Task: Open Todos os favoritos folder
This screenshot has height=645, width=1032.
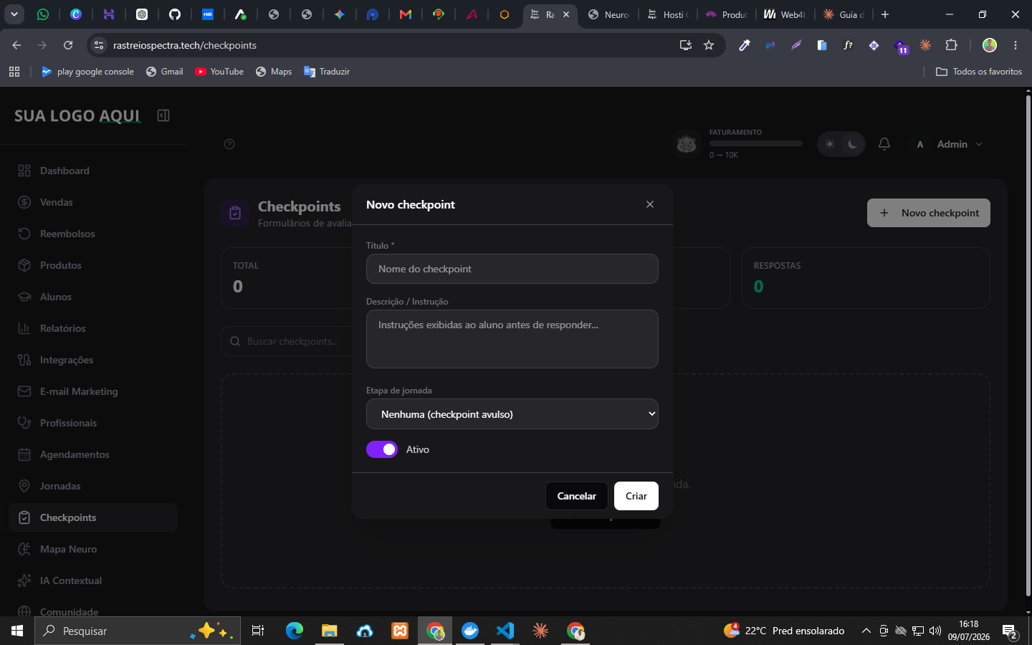Action: [x=979, y=72]
